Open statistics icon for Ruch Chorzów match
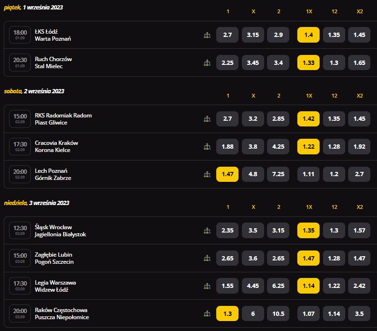This screenshot has height=331, width=377. (207, 63)
